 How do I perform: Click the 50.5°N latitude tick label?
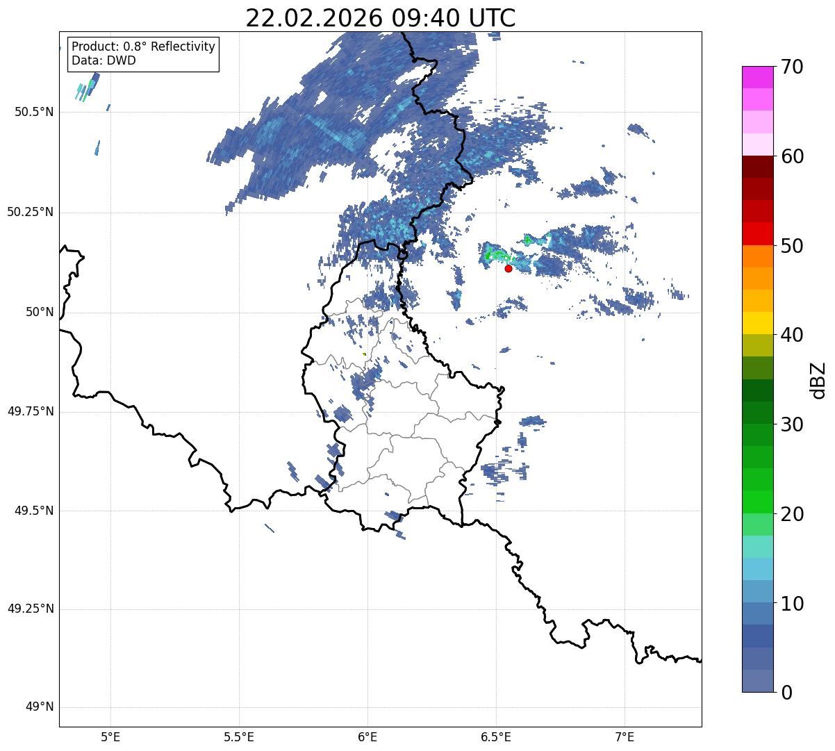(34, 112)
